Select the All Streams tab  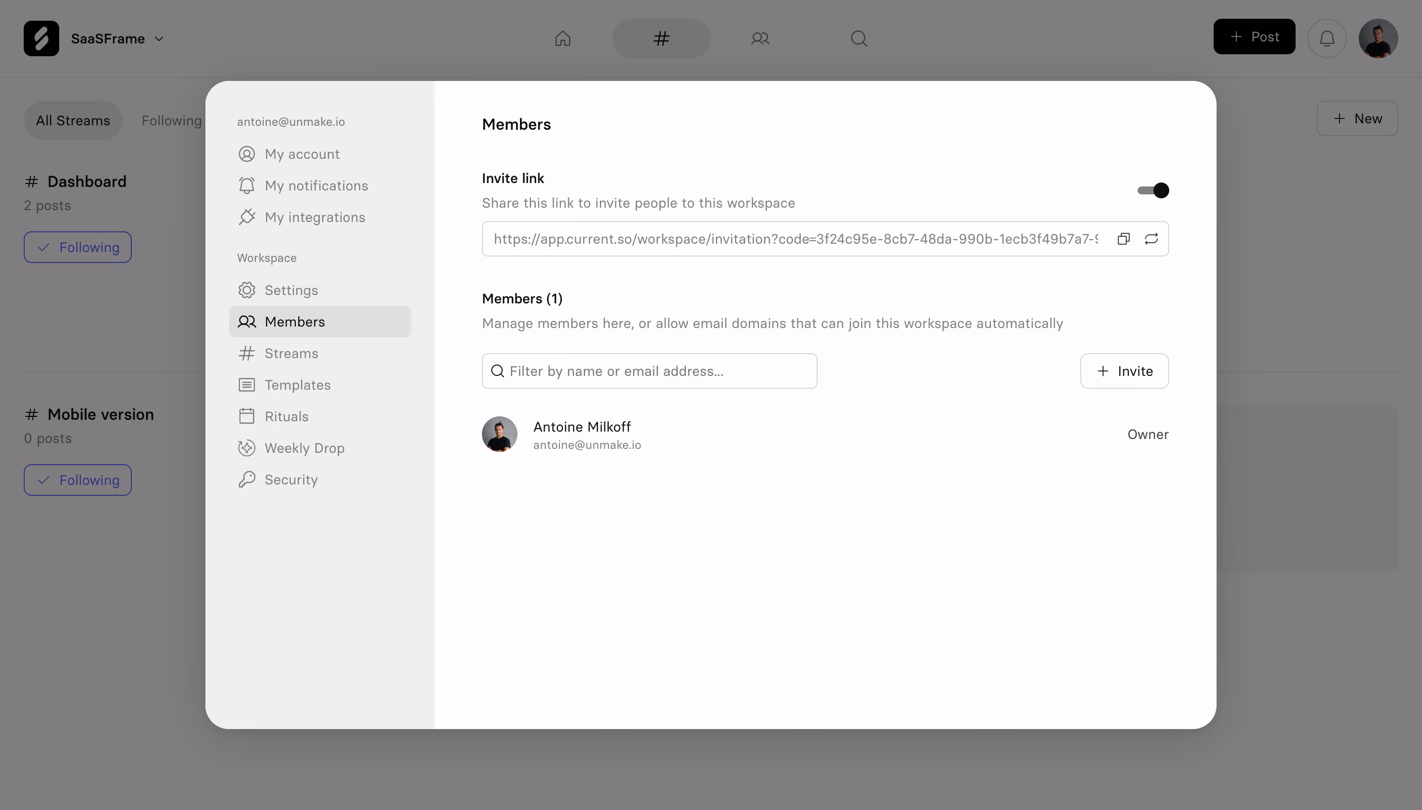[73, 120]
